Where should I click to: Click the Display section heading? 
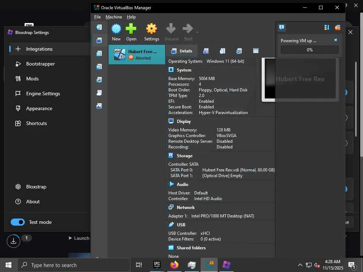[x=184, y=121]
